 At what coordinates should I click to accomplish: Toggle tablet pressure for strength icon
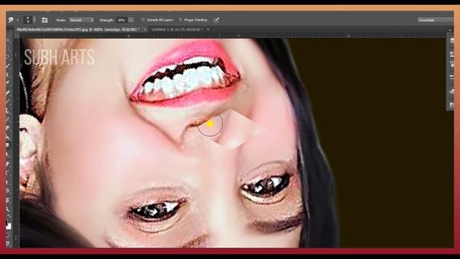(x=216, y=20)
